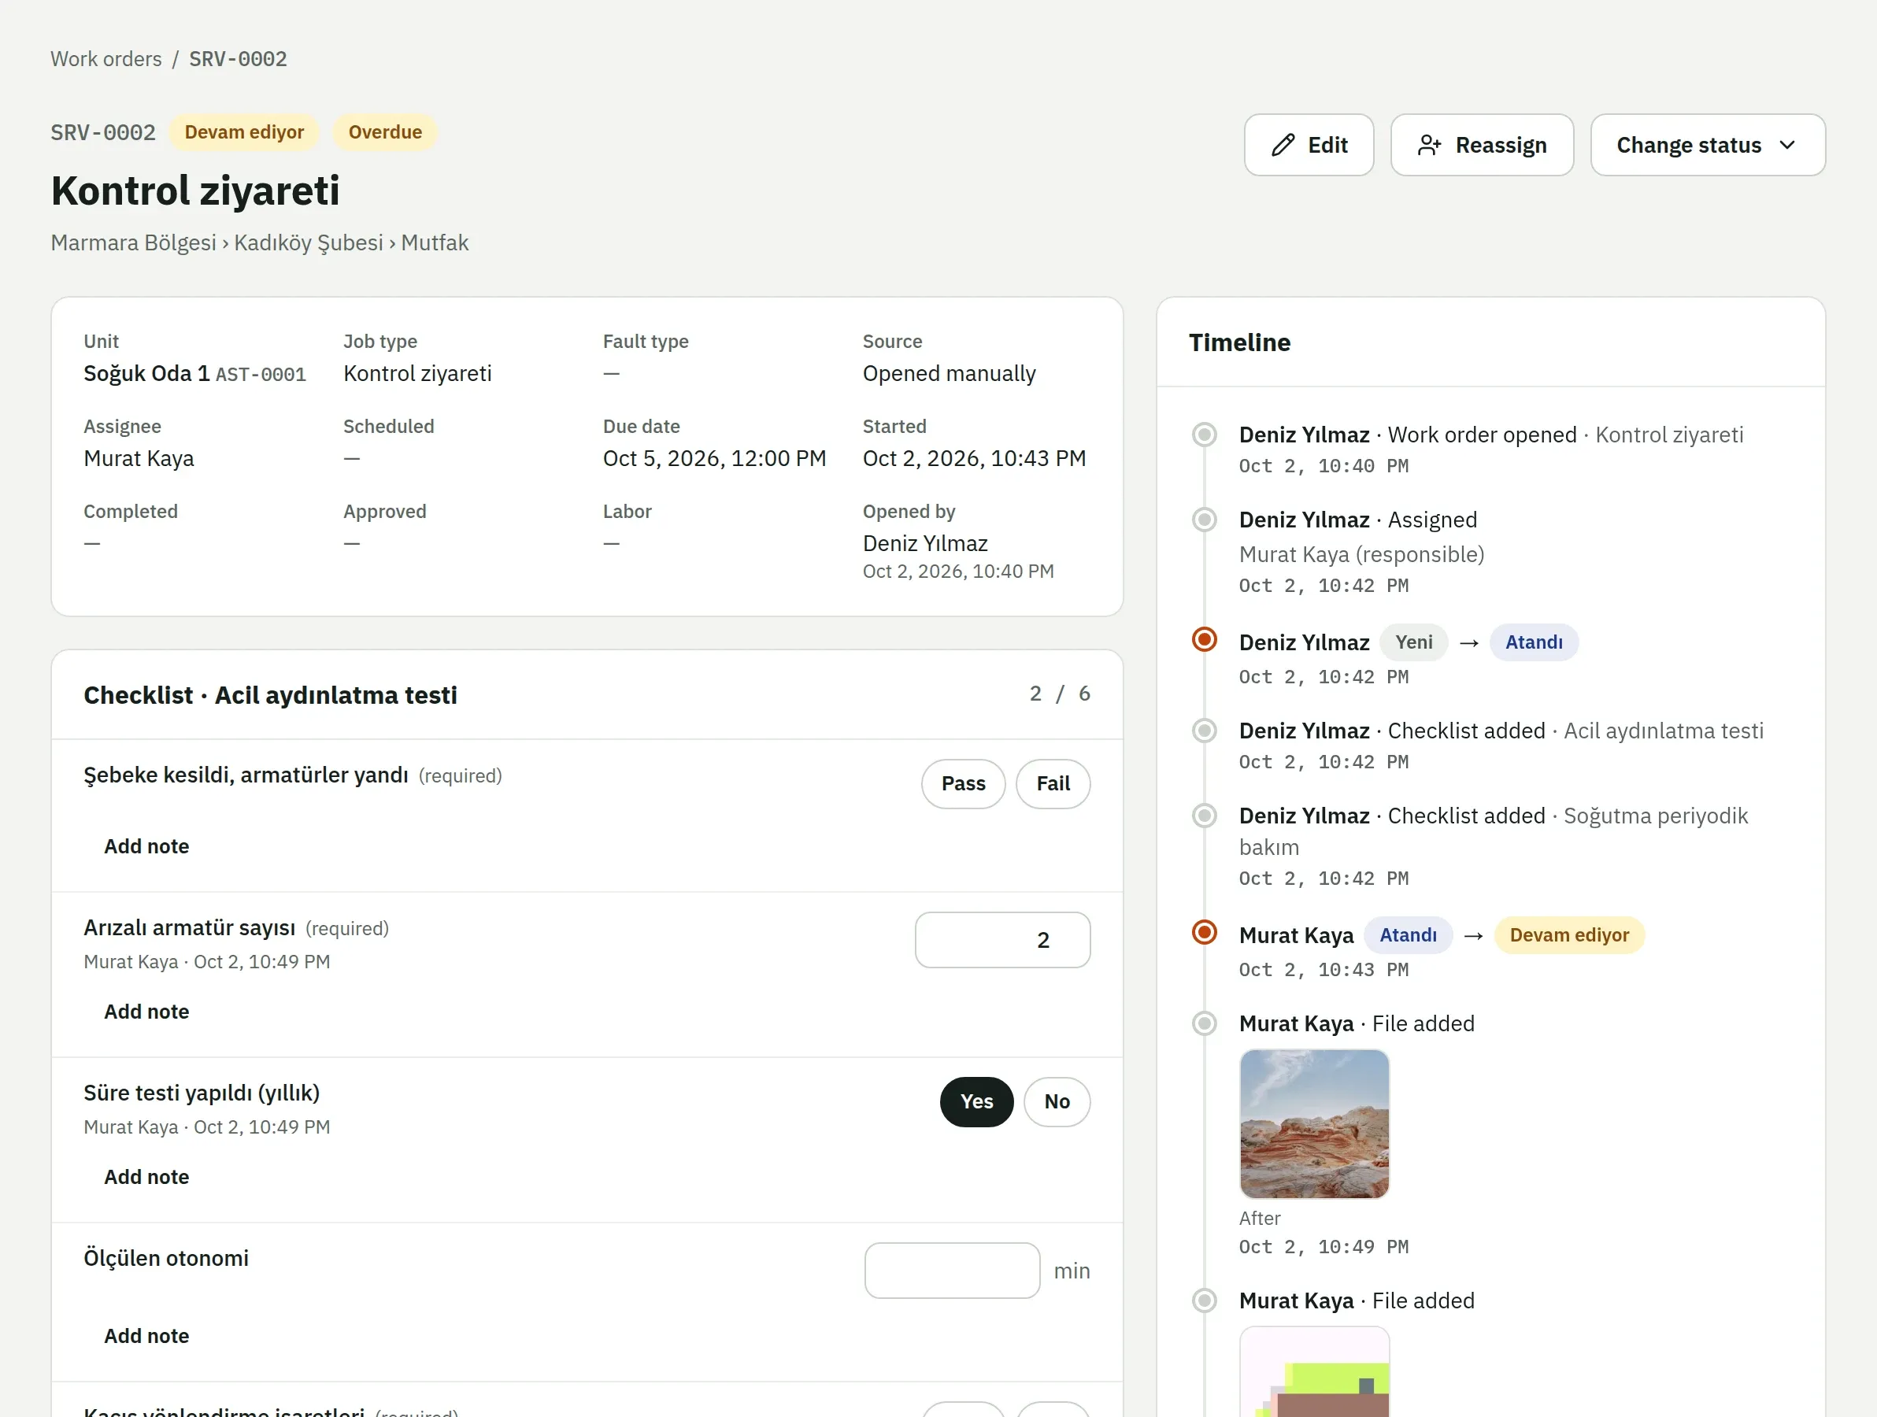The image size is (1877, 1417).
Task: Click the marker for 'Checklist added · Soğutma periyodik bakım'
Action: point(1204,816)
